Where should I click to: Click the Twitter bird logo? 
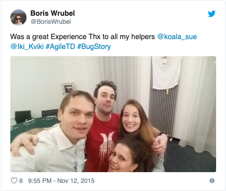pyautogui.click(x=212, y=14)
